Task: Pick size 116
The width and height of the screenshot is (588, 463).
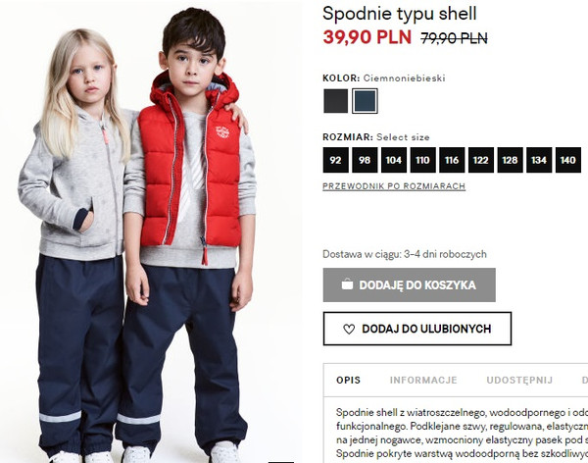Action: pyautogui.click(x=452, y=160)
